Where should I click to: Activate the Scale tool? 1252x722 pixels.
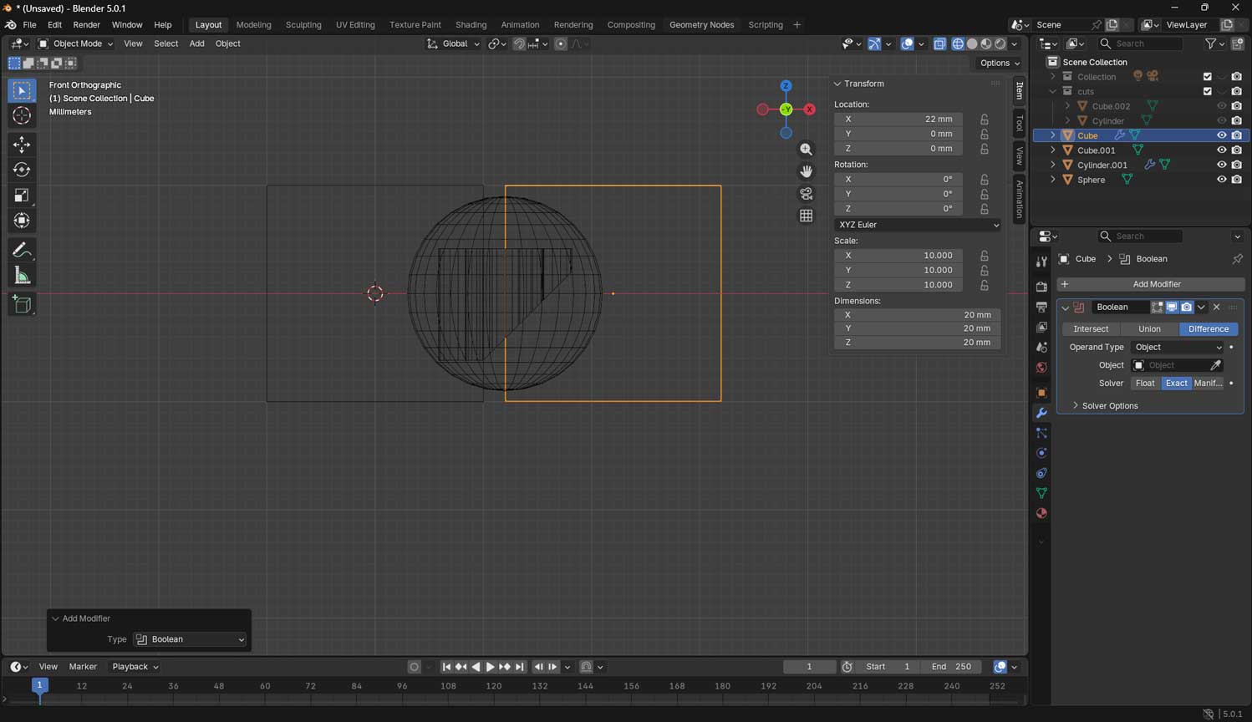point(22,196)
